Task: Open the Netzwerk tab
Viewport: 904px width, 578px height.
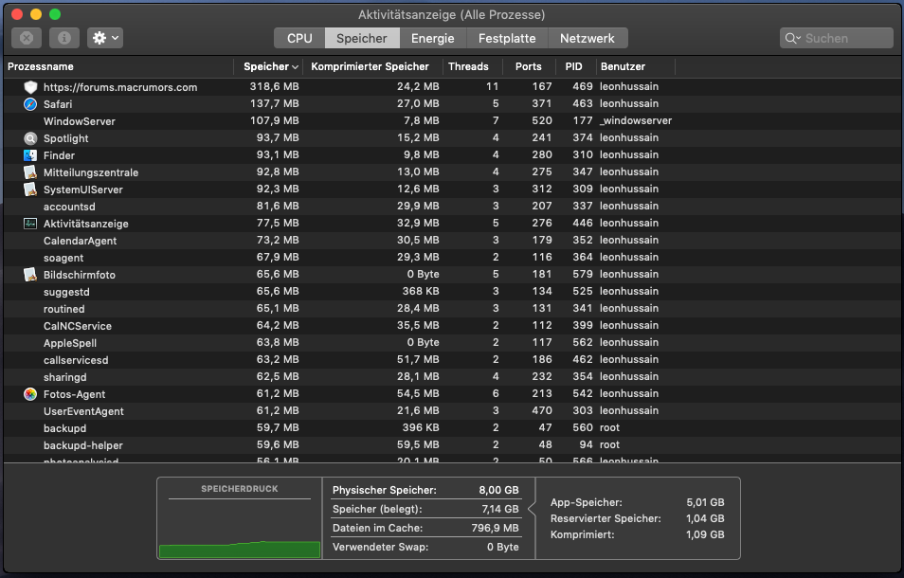Action: pos(588,38)
